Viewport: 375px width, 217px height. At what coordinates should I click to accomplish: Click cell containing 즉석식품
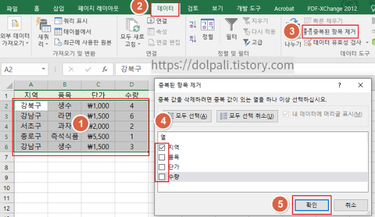(x=65, y=136)
